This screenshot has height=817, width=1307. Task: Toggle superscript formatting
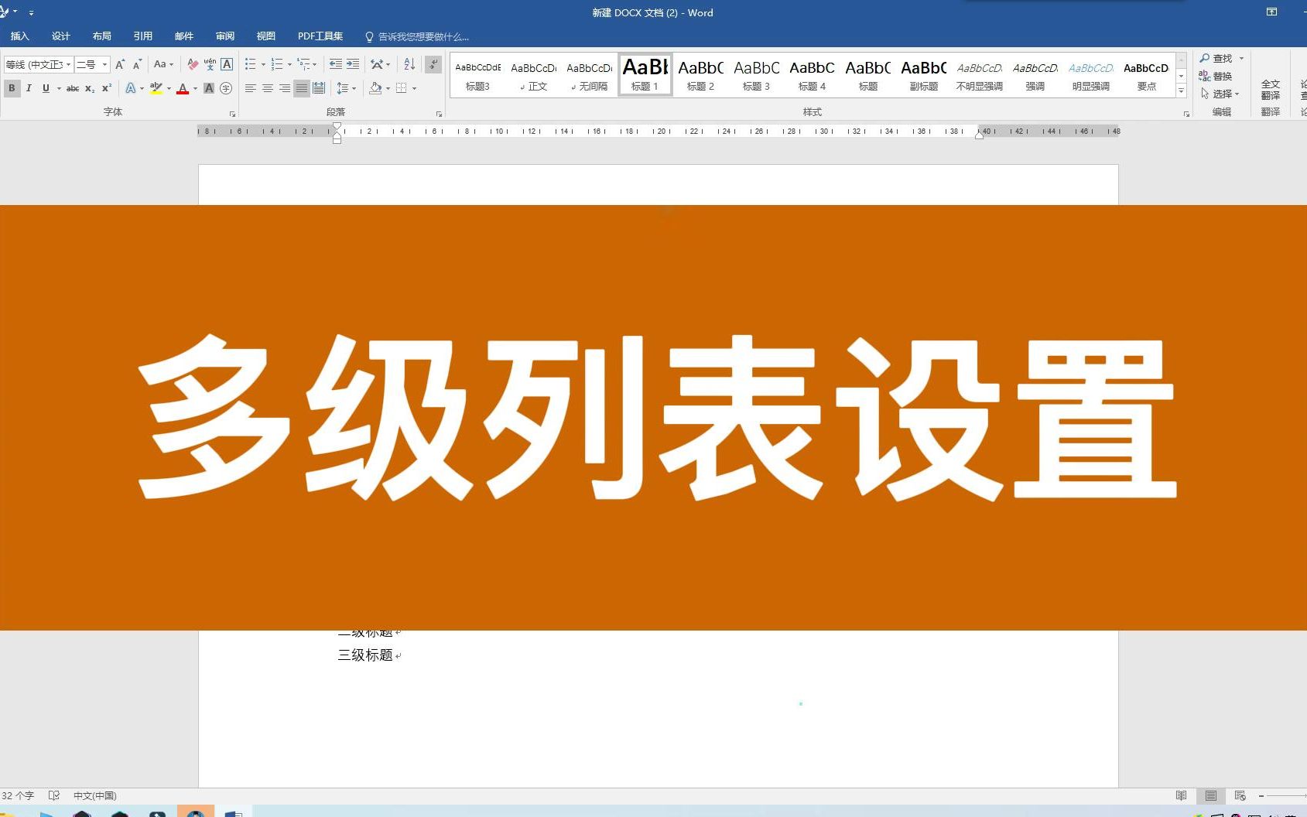click(107, 88)
